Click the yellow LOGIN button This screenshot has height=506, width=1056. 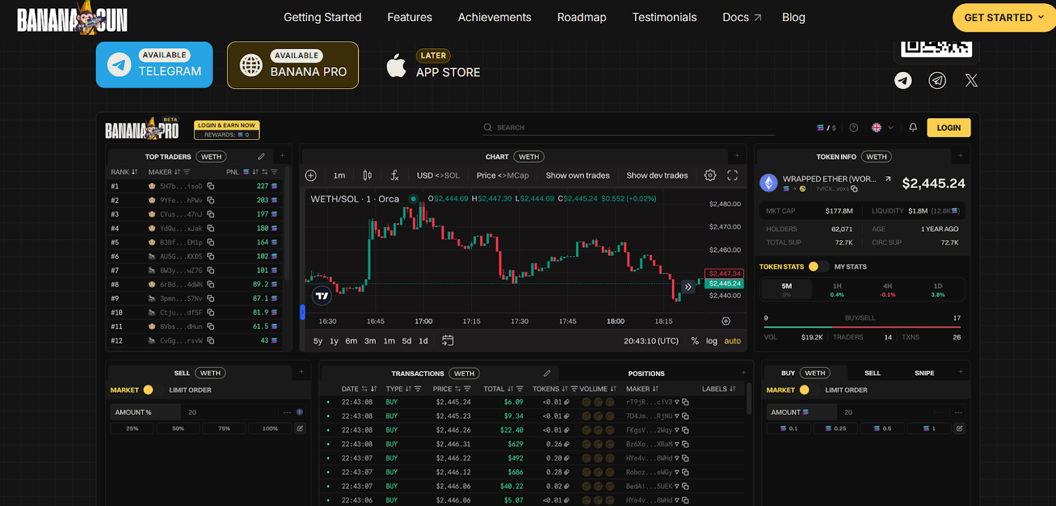pyautogui.click(x=948, y=127)
